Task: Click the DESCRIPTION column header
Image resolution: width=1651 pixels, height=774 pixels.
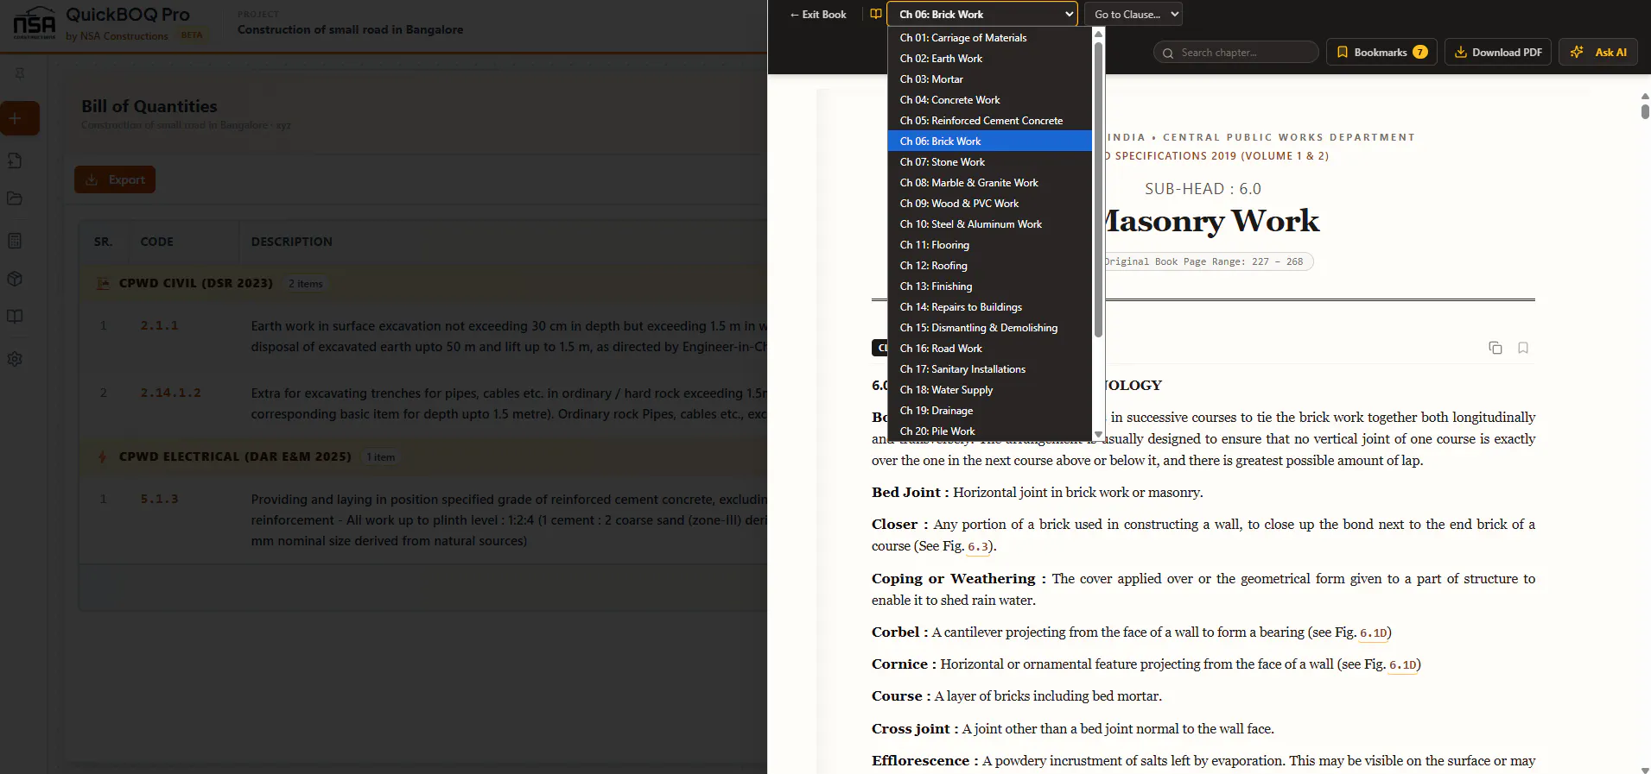Action: coord(292,242)
